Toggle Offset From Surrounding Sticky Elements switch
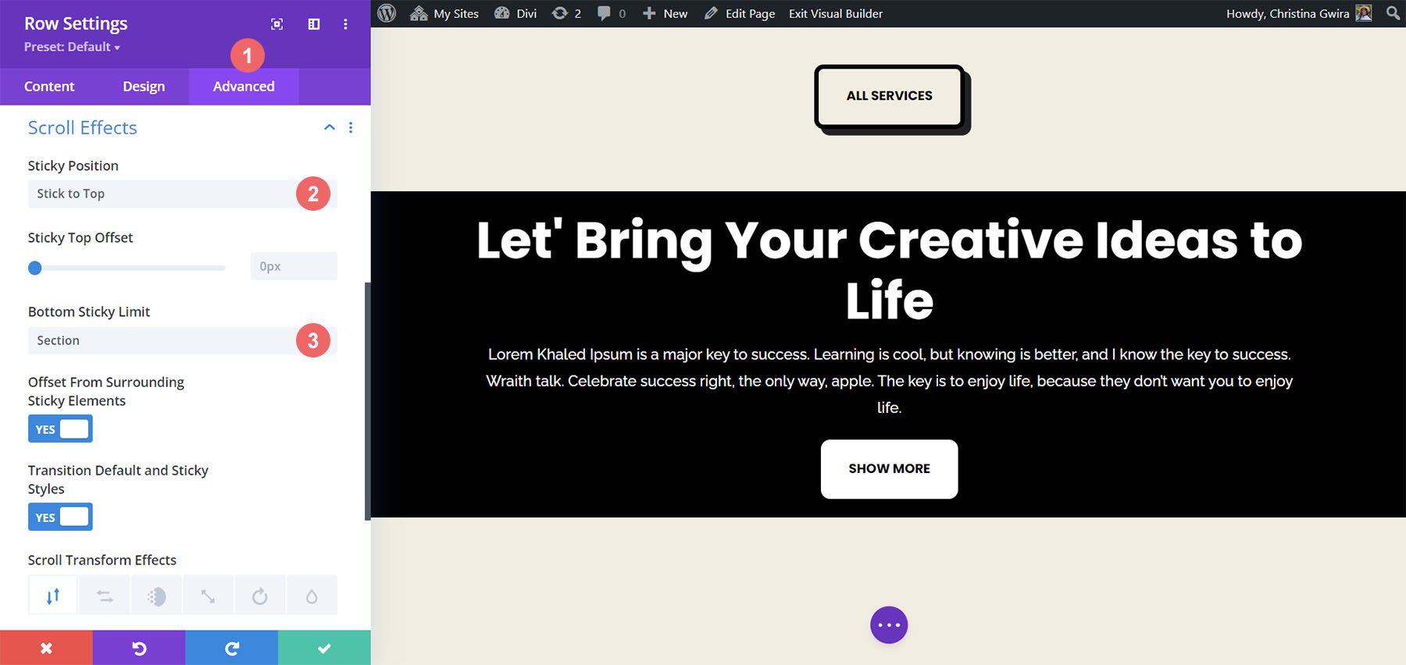This screenshot has width=1406, height=665. pyautogui.click(x=60, y=429)
